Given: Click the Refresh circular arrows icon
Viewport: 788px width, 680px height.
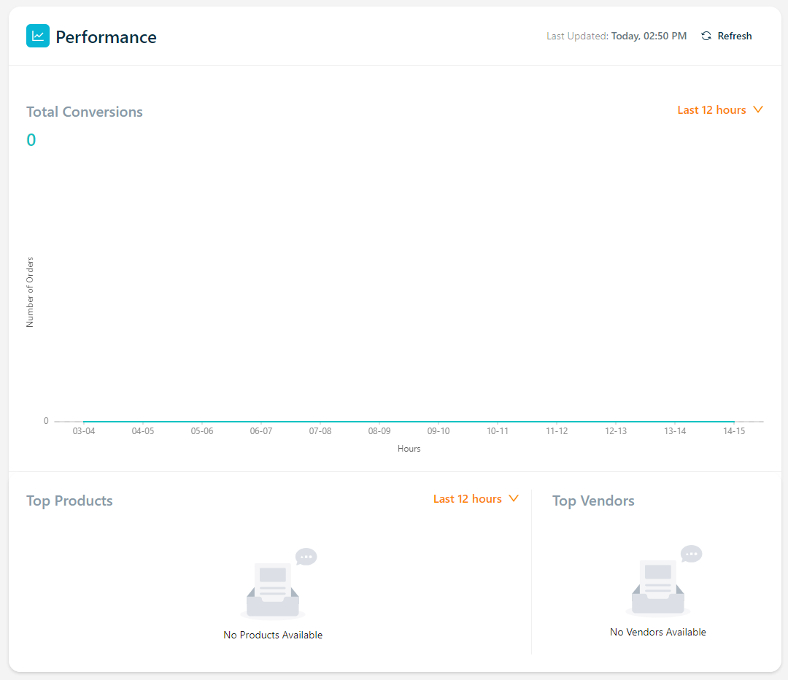Looking at the screenshot, I should coord(706,36).
